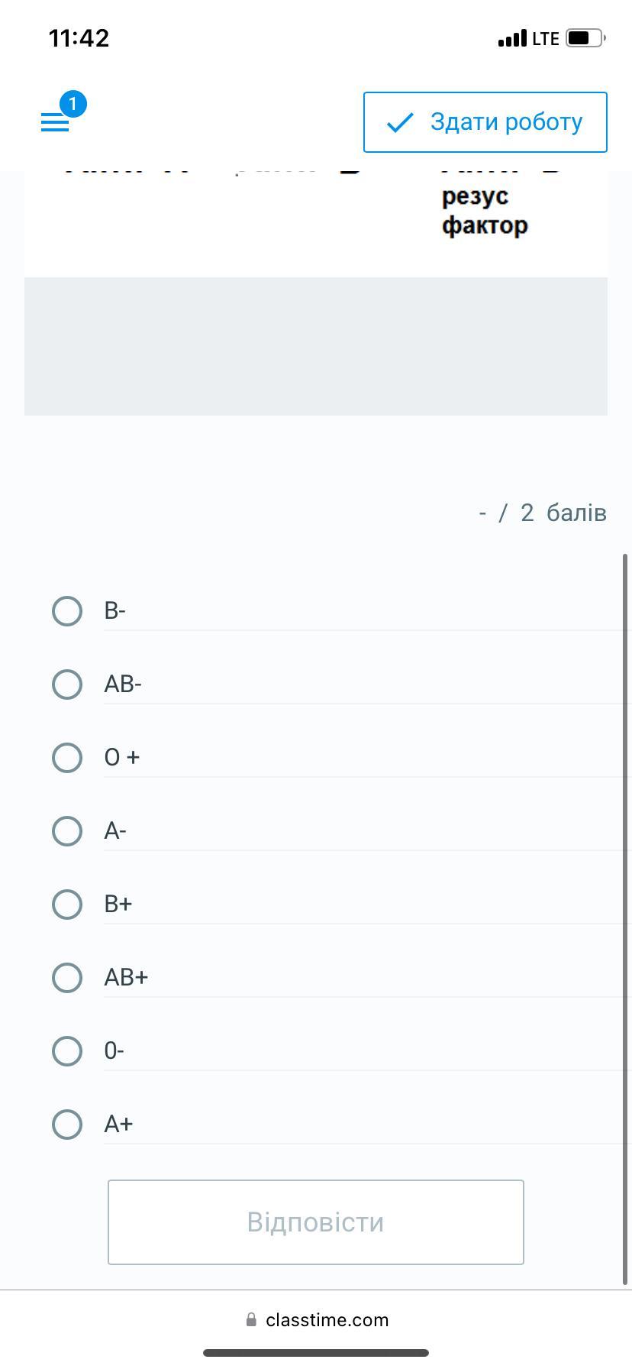
Task: Tap the home indicator bar at bottom
Action: [x=316, y=1353]
